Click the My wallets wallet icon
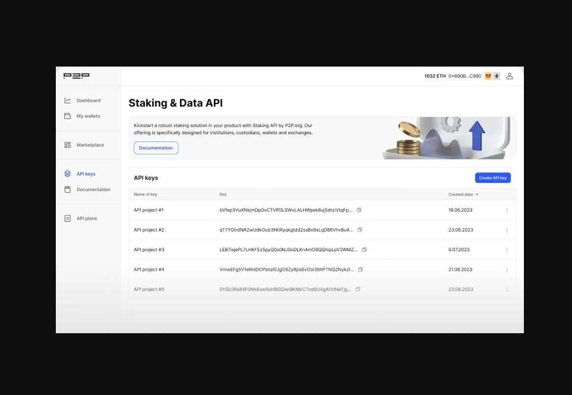 coord(68,116)
